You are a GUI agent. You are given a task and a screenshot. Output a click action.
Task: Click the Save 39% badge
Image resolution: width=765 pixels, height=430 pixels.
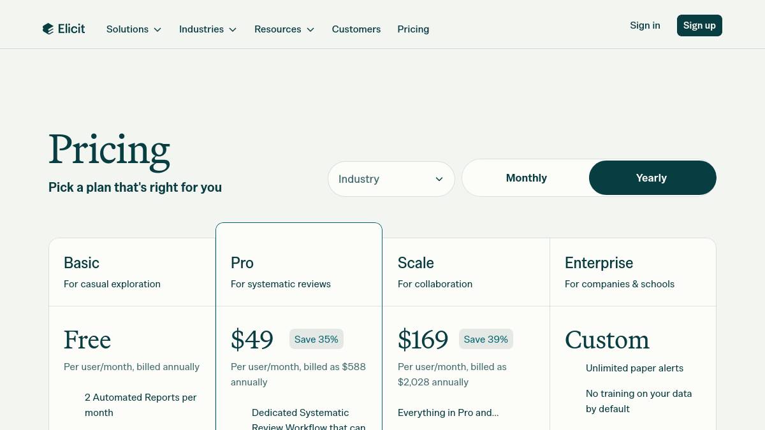pyautogui.click(x=486, y=340)
